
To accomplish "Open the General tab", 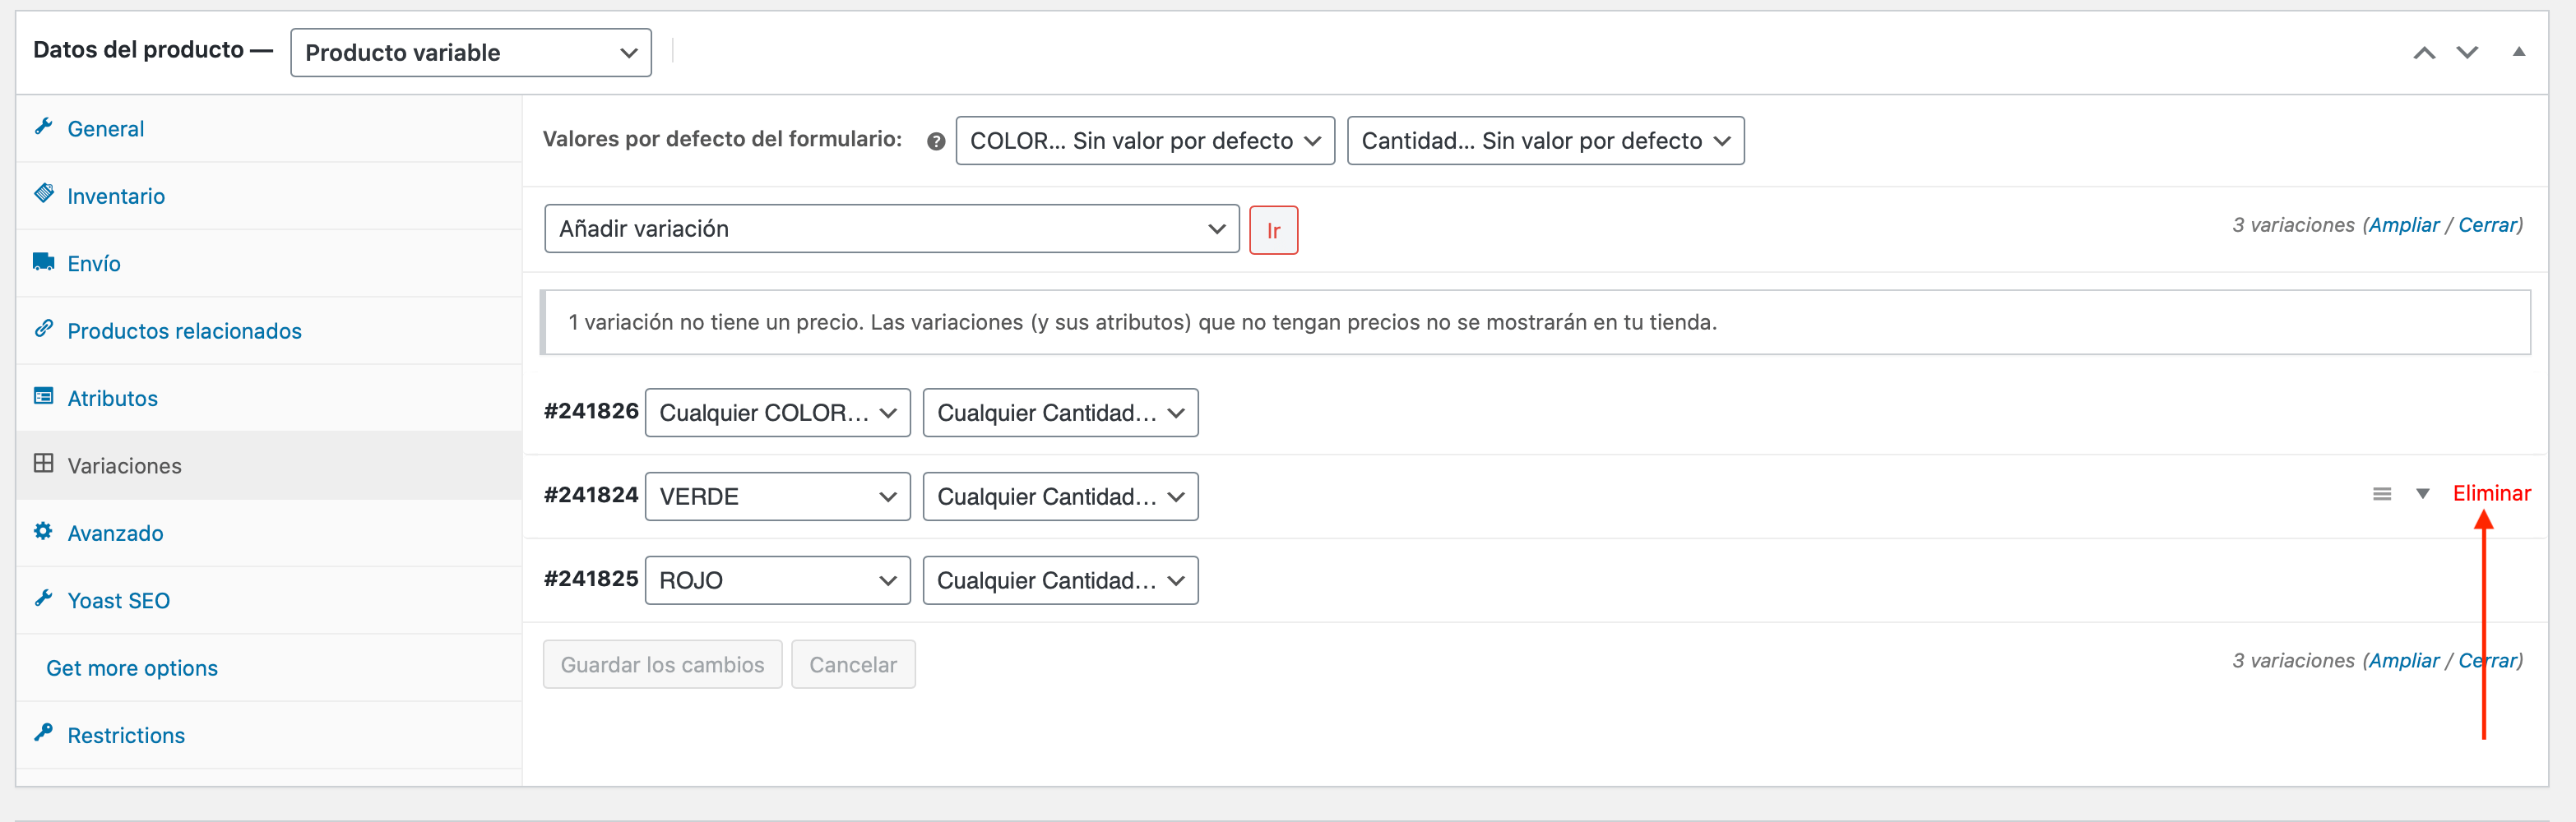I will (x=269, y=129).
